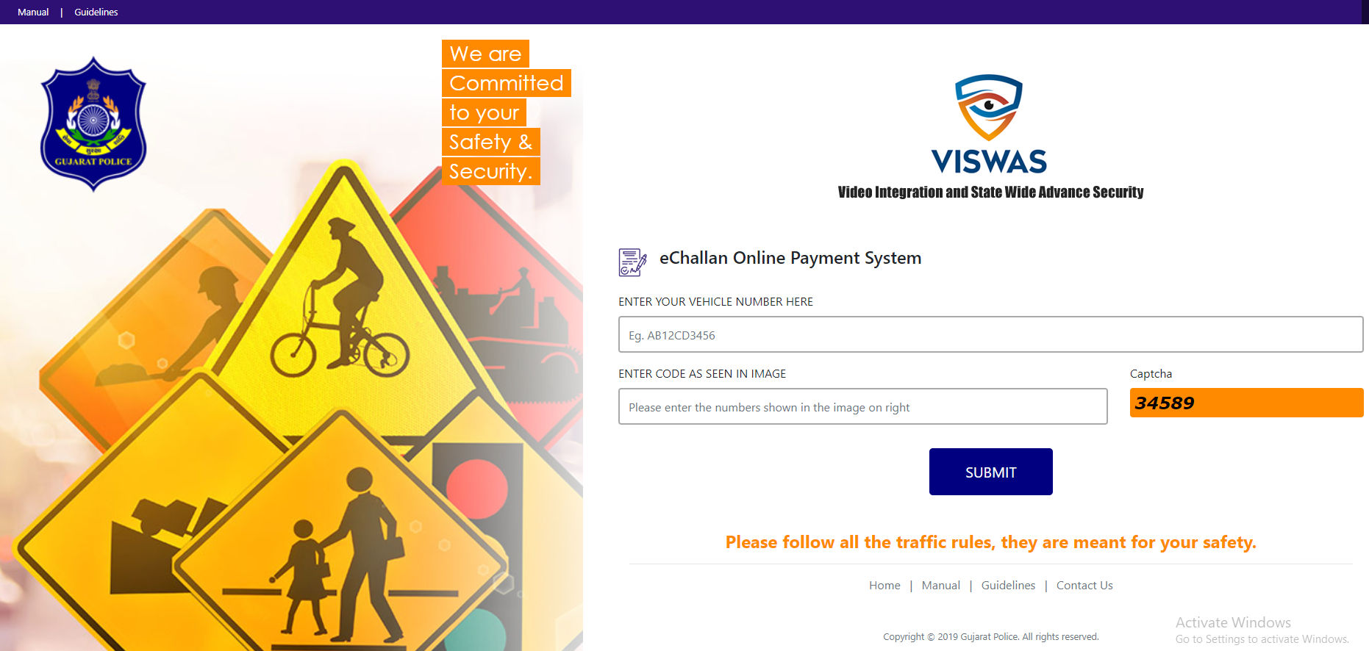This screenshot has height=651, width=1369.
Task: Open the Guidelines footer link
Action: tap(1008, 586)
